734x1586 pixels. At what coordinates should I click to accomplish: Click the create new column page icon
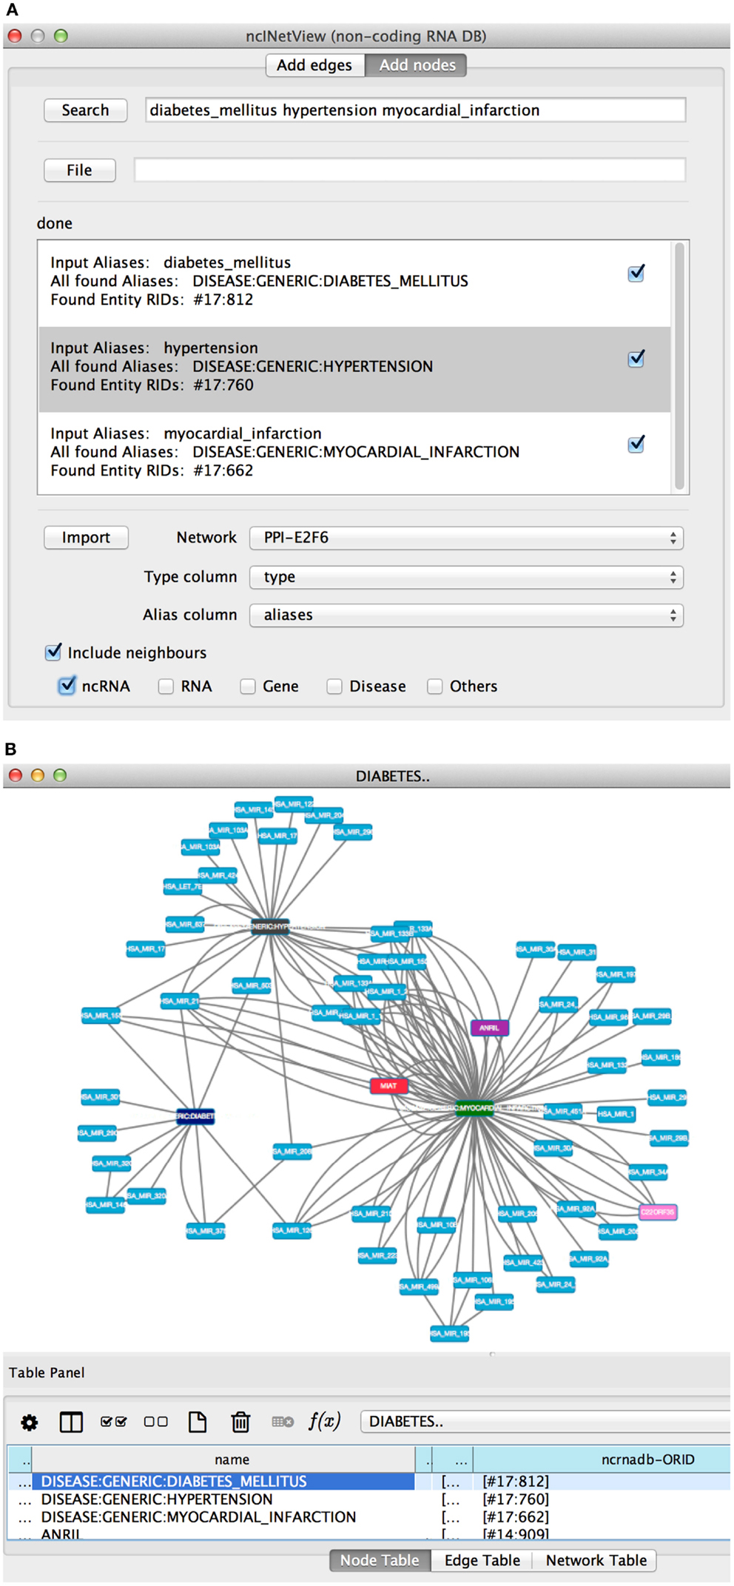198,1422
